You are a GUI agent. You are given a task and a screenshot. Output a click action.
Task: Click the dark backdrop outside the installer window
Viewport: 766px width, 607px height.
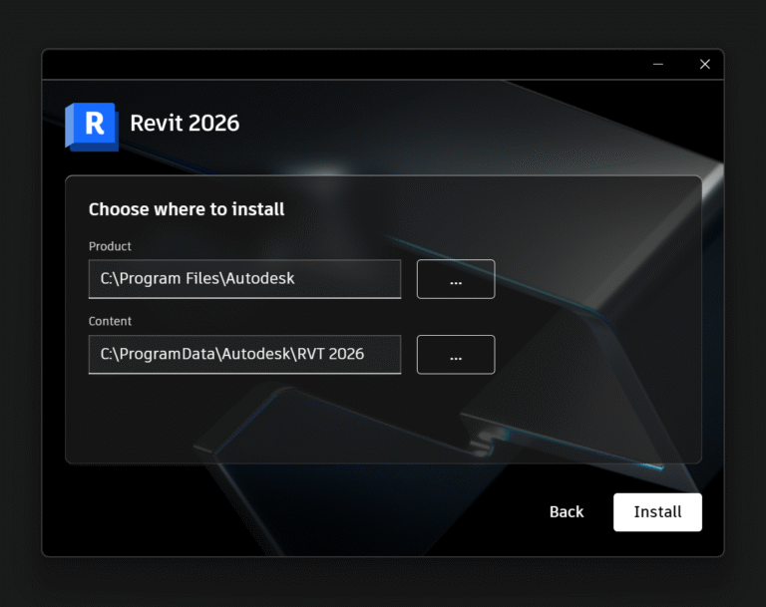point(20,299)
